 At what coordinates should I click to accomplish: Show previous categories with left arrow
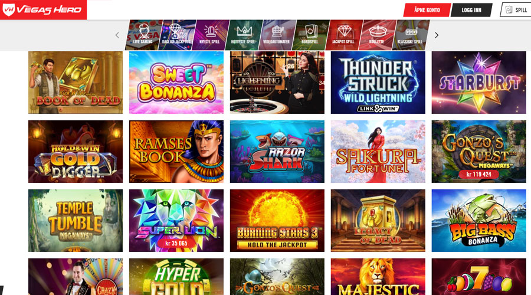pos(117,35)
